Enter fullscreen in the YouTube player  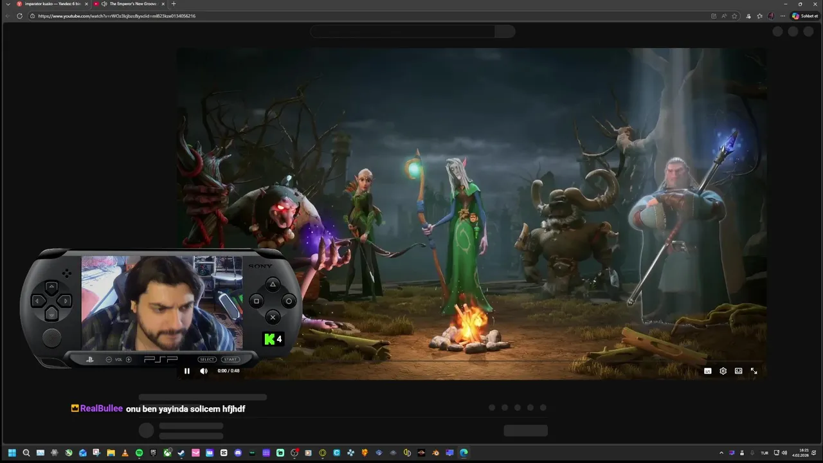point(754,371)
